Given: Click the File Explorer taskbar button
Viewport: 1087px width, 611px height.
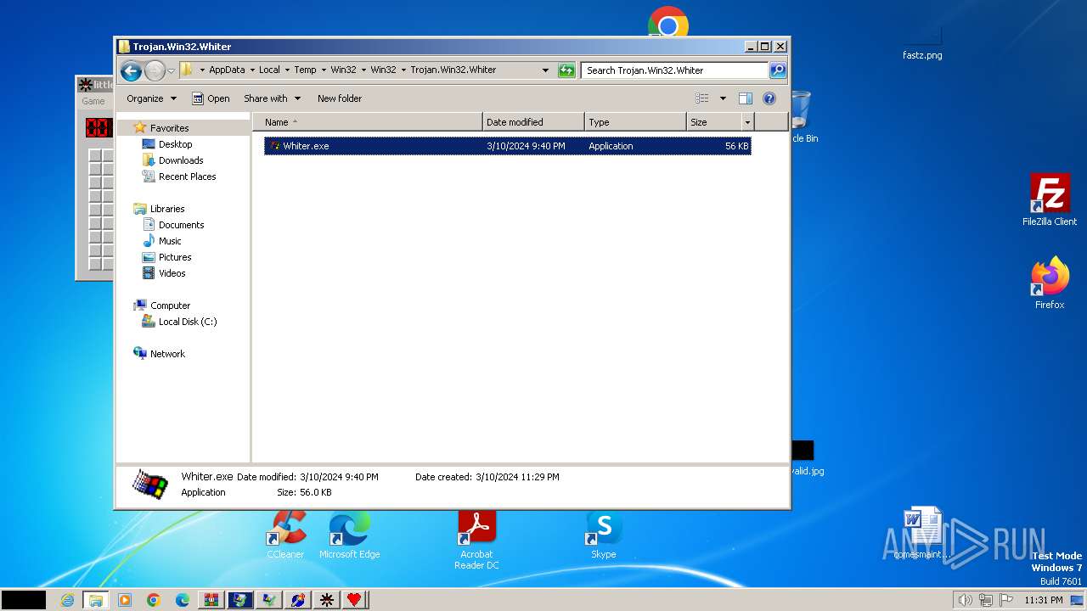Looking at the screenshot, I should (96, 600).
